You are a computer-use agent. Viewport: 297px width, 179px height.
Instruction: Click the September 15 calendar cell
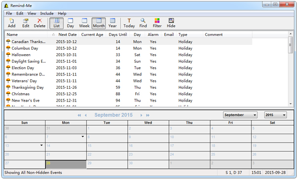(x=107, y=147)
